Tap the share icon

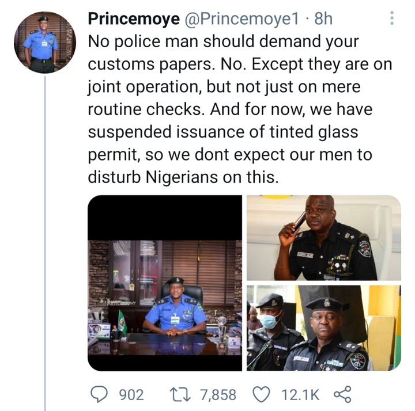[342, 394]
